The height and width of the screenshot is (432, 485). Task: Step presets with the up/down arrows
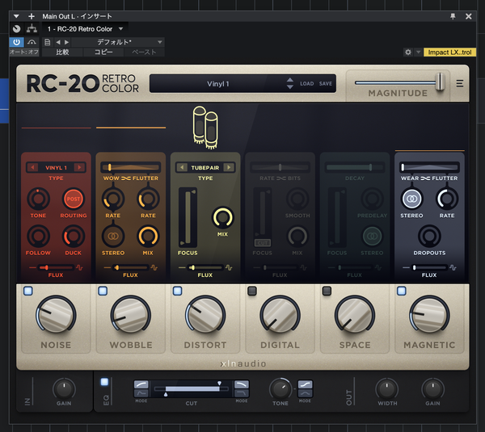(x=290, y=83)
